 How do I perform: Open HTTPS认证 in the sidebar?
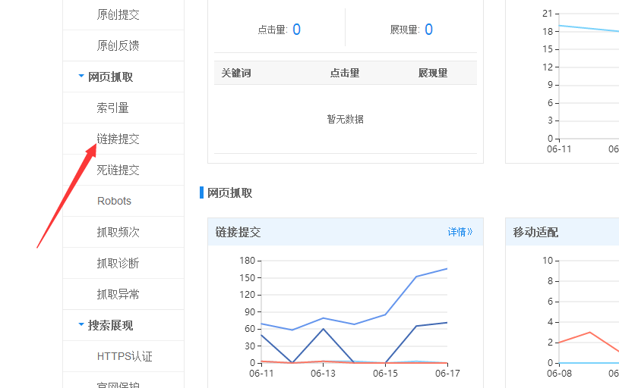(x=125, y=356)
